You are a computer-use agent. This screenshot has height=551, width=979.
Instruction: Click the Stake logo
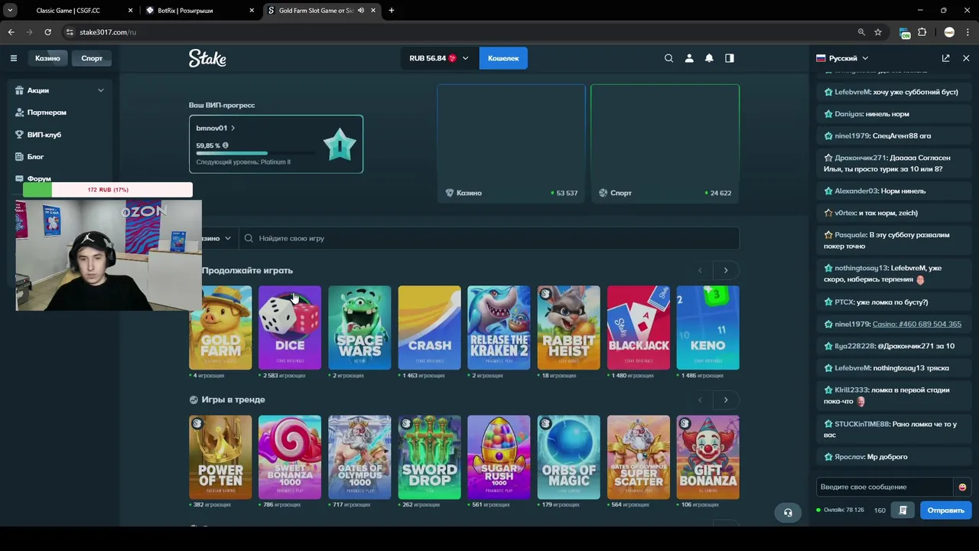207,58
